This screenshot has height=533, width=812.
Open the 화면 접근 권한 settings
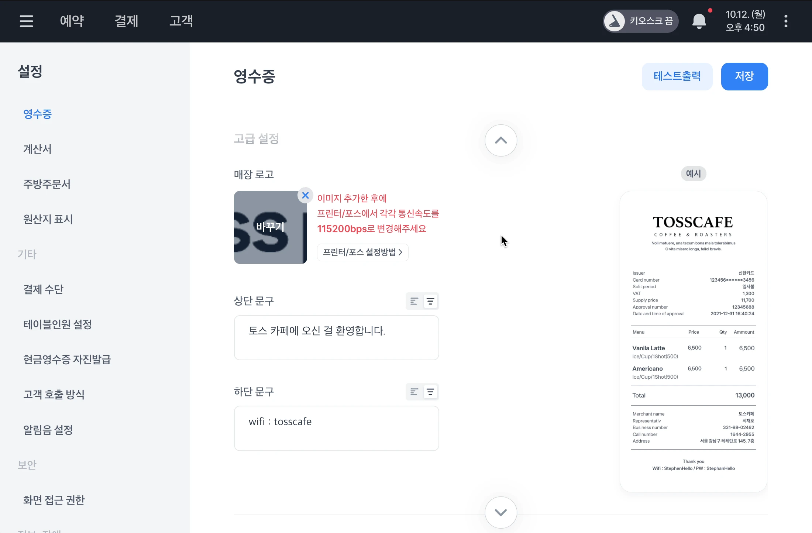(54, 500)
